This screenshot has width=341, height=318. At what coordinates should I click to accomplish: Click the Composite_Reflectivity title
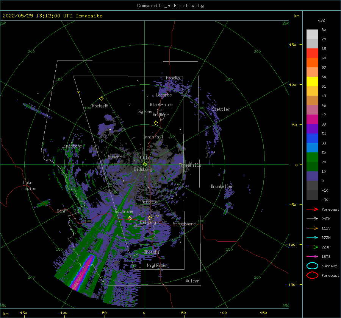pos(170,6)
